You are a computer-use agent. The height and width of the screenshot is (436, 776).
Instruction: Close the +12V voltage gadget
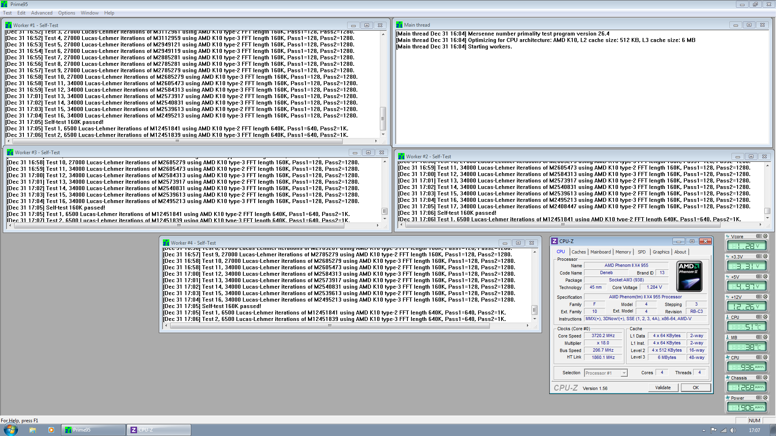click(x=765, y=297)
